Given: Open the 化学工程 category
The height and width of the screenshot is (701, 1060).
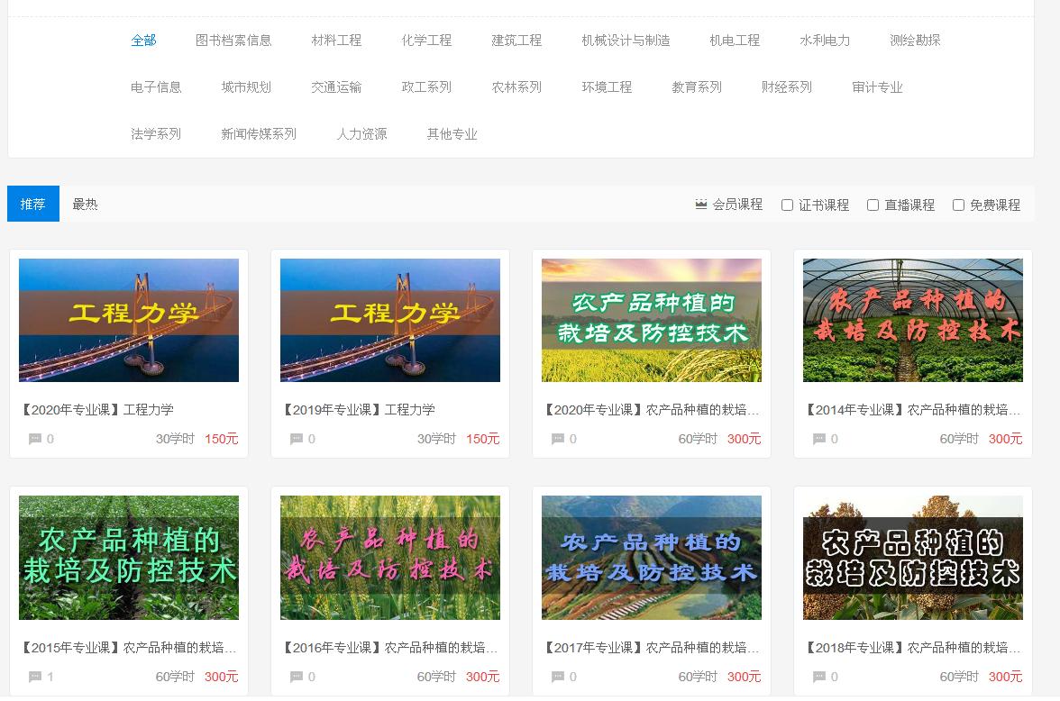Looking at the screenshot, I should coord(426,41).
